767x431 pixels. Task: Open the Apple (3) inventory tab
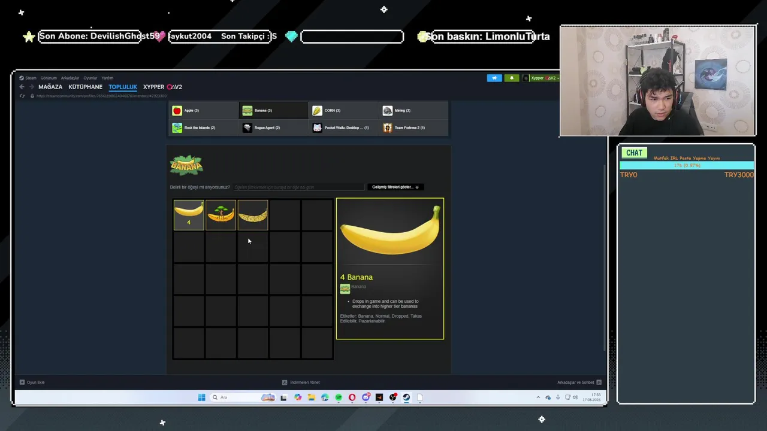[x=204, y=110]
